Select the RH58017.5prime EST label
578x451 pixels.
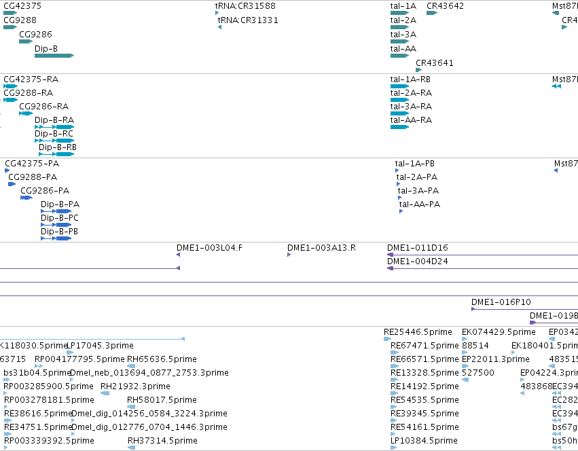tap(162, 400)
